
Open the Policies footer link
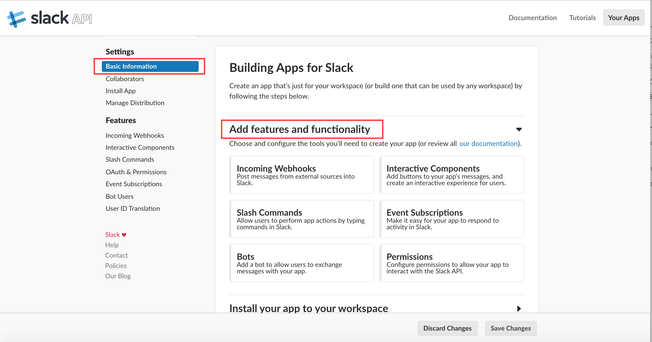tap(116, 265)
